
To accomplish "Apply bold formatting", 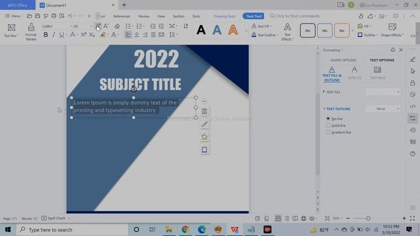I will point(46,35).
